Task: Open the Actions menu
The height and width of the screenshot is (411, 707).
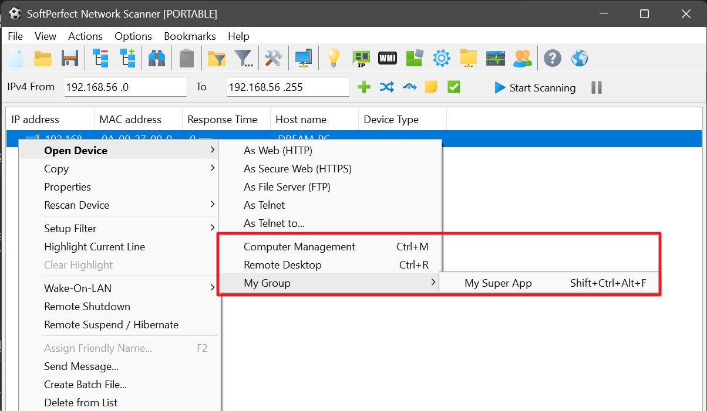Action: (x=85, y=36)
